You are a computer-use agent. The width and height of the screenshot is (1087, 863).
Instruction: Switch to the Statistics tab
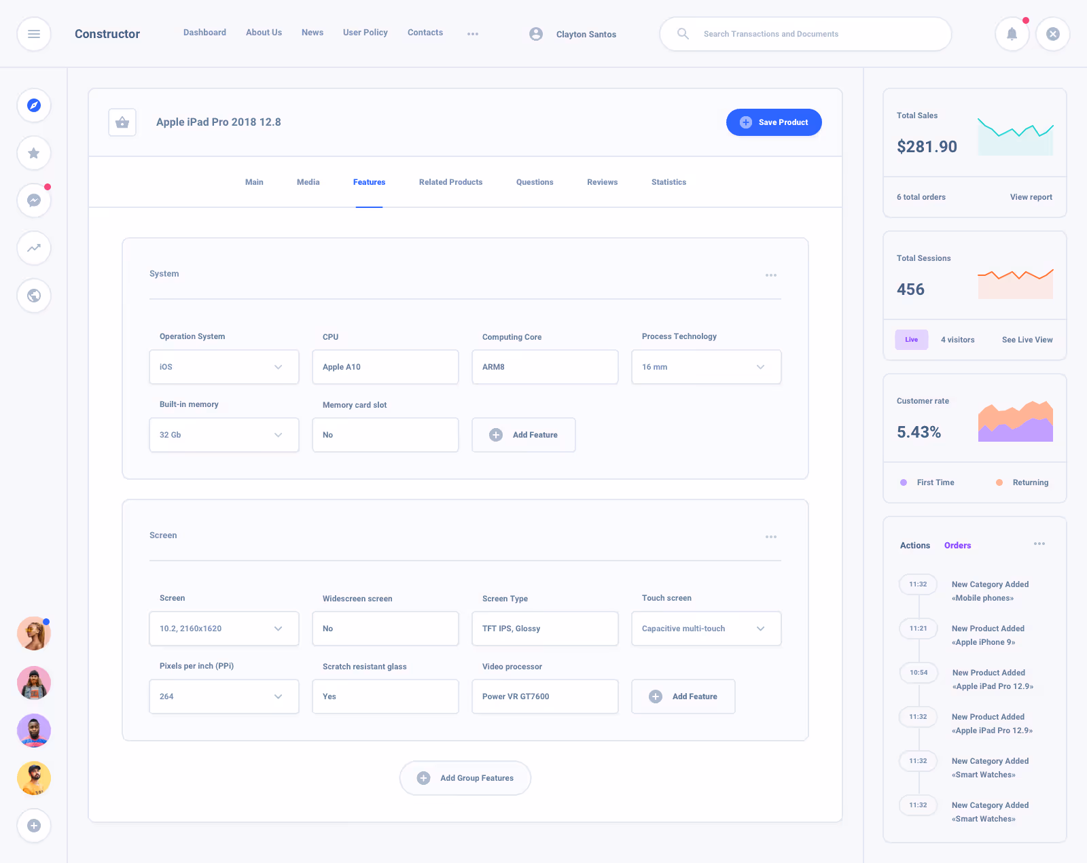669,182
